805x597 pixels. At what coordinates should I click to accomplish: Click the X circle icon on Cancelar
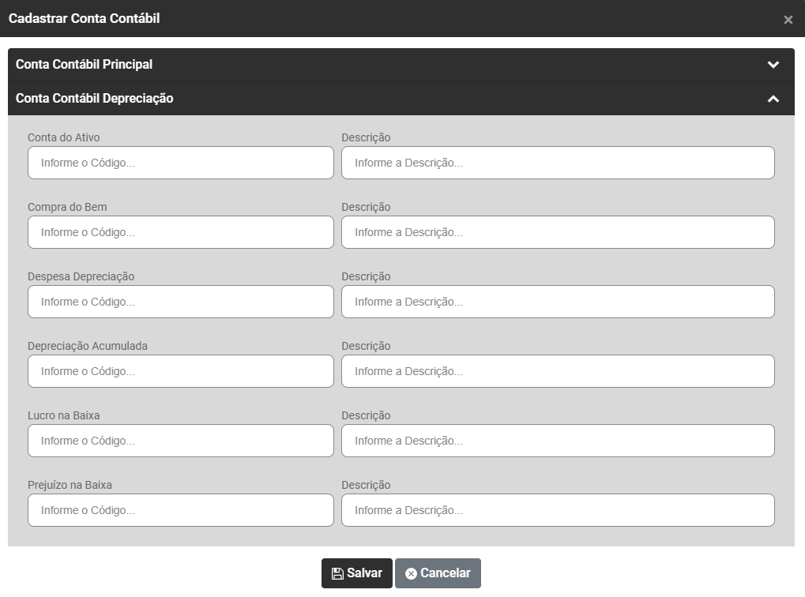(411, 574)
